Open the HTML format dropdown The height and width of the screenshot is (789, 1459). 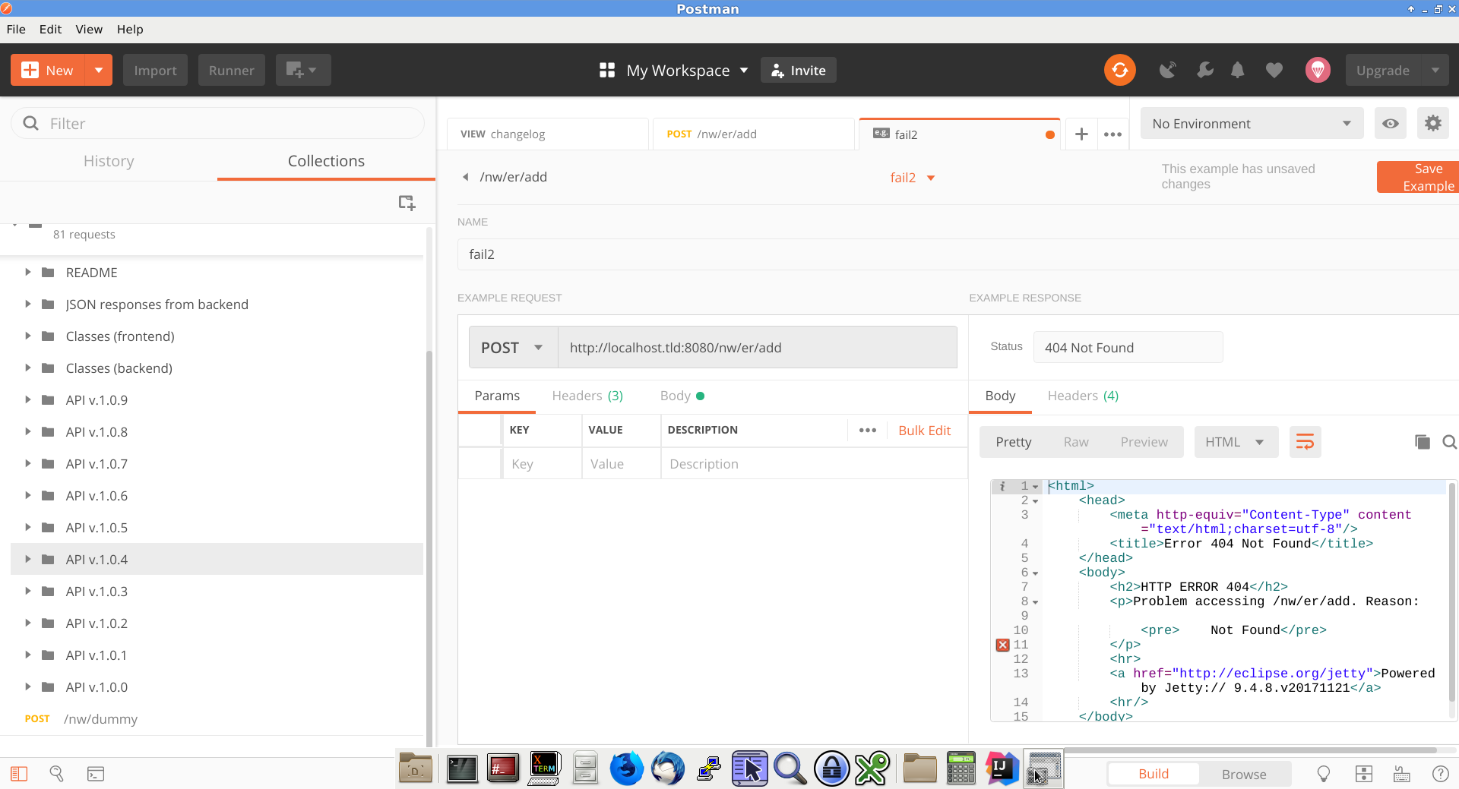[x=1236, y=441]
